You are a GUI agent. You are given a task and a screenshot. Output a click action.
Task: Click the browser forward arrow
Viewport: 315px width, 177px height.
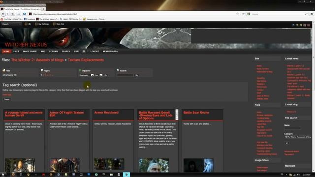7,14
